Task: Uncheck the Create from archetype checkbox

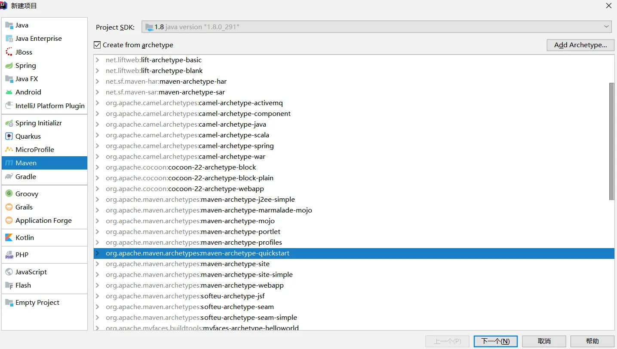Action: point(98,45)
